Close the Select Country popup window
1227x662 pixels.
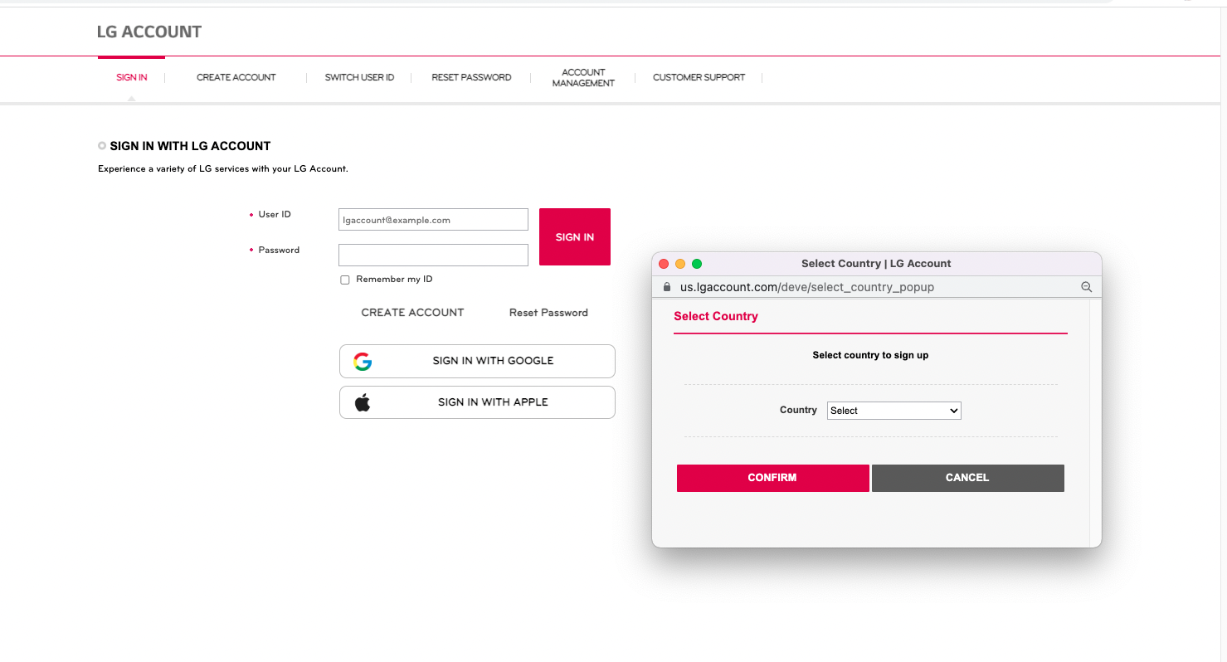coord(664,264)
